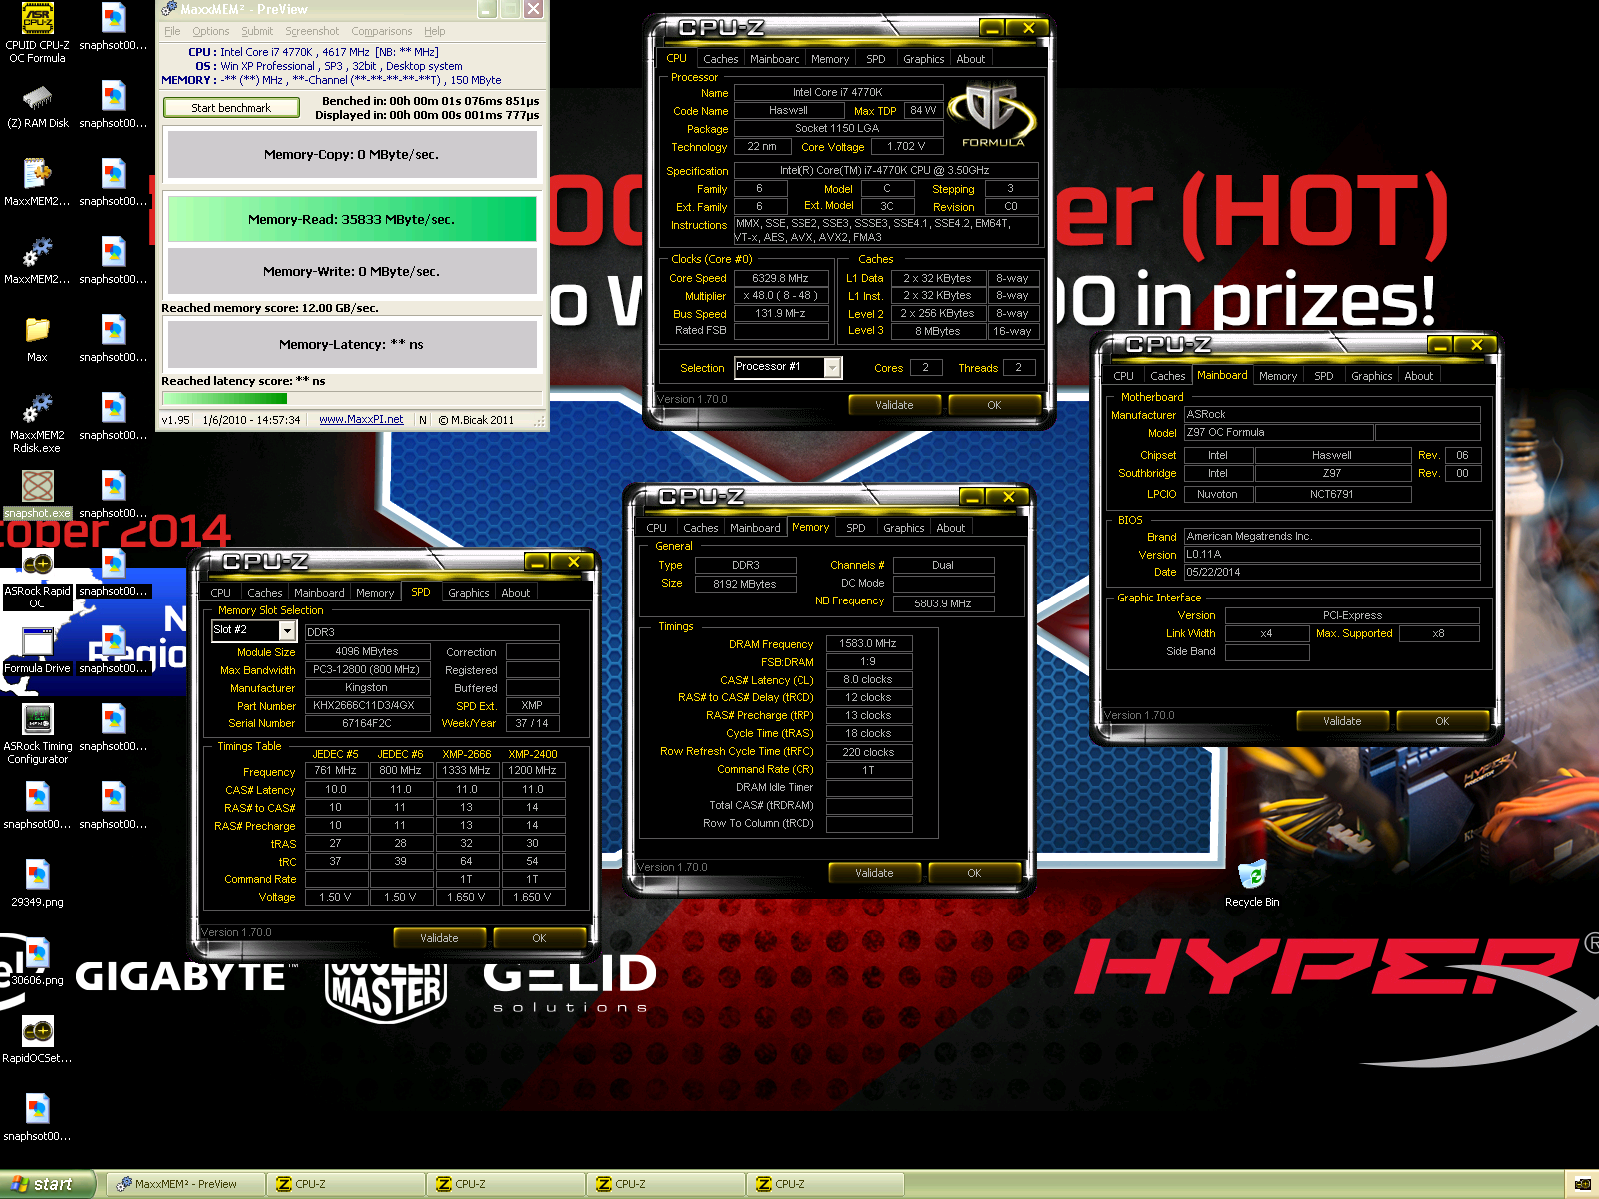This screenshot has height=1199, width=1599.
Task: Select the MaxxMEM2 Rdisk.exe desktop icon
Action: coord(37,424)
